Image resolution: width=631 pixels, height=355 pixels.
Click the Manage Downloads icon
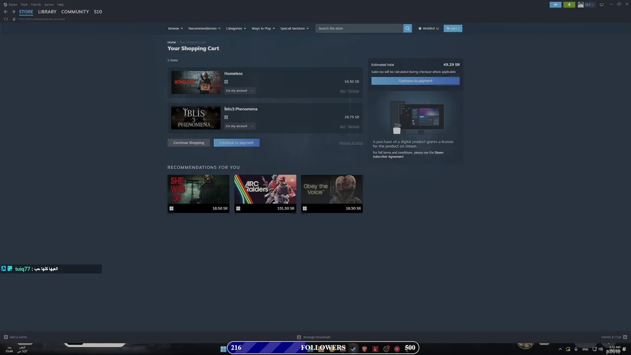click(x=299, y=337)
